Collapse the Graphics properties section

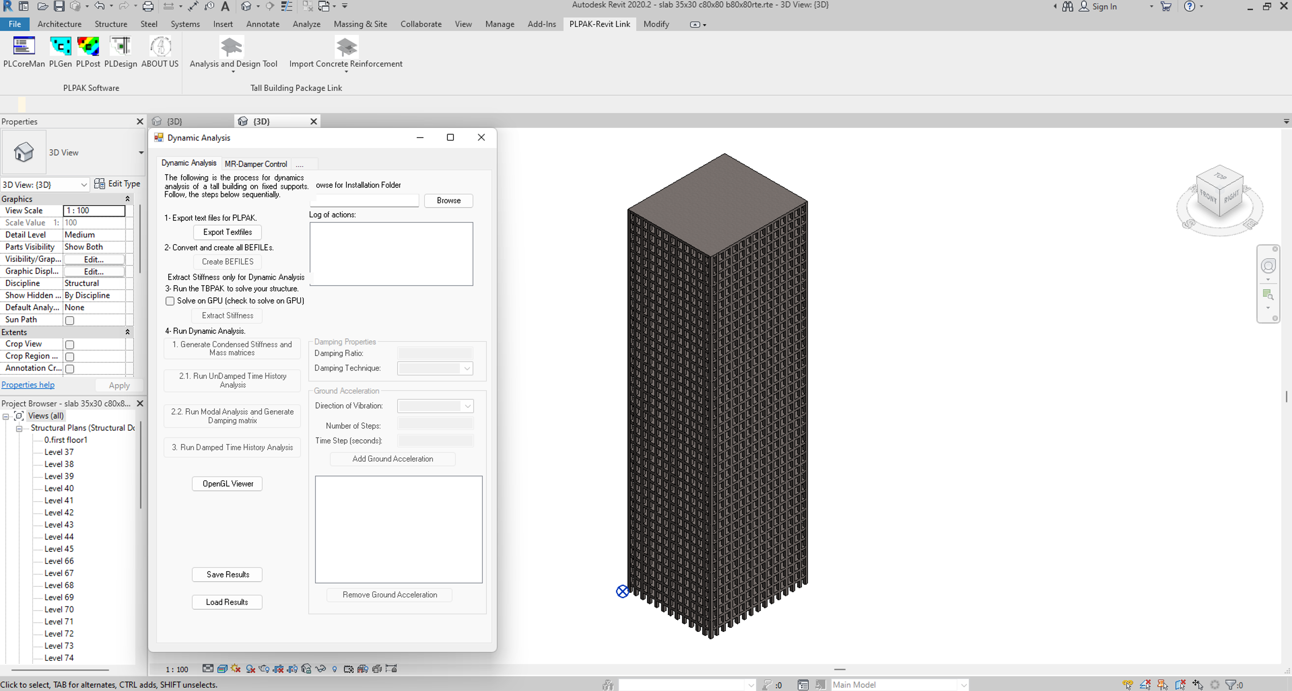[x=127, y=199]
